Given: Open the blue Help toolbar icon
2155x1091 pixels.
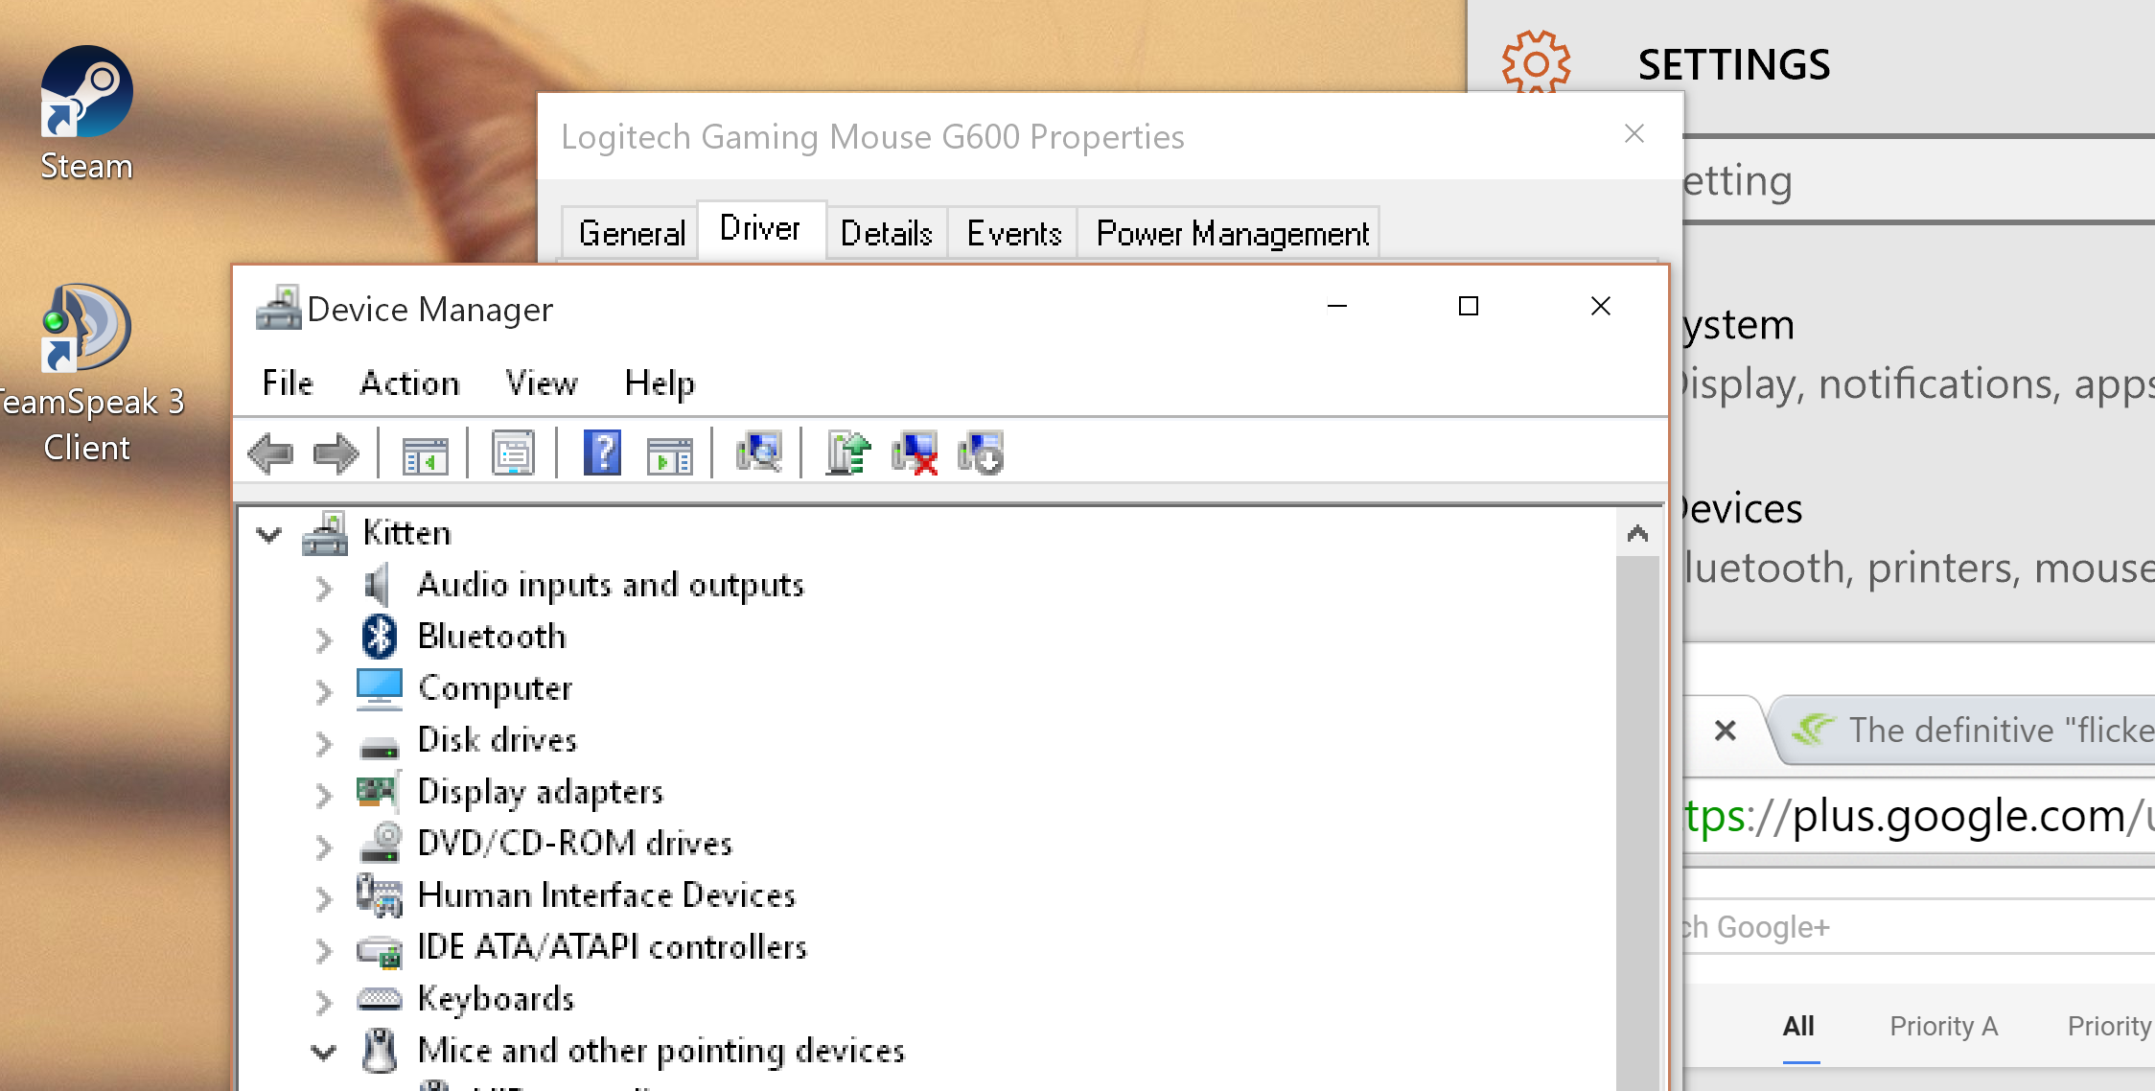Looking at the screenshot, I should click(602, 453).
